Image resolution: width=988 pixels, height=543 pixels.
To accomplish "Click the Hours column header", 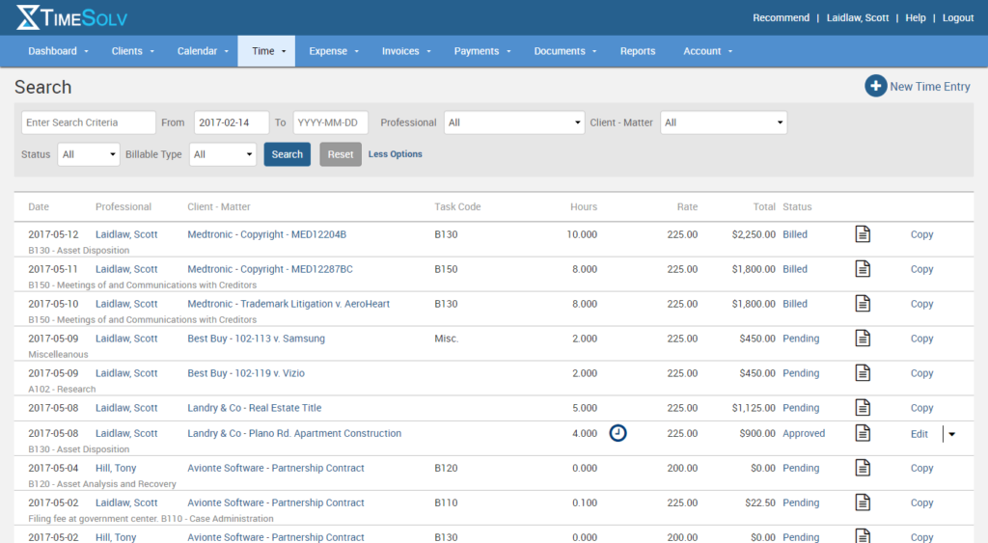I will (584, 206).
